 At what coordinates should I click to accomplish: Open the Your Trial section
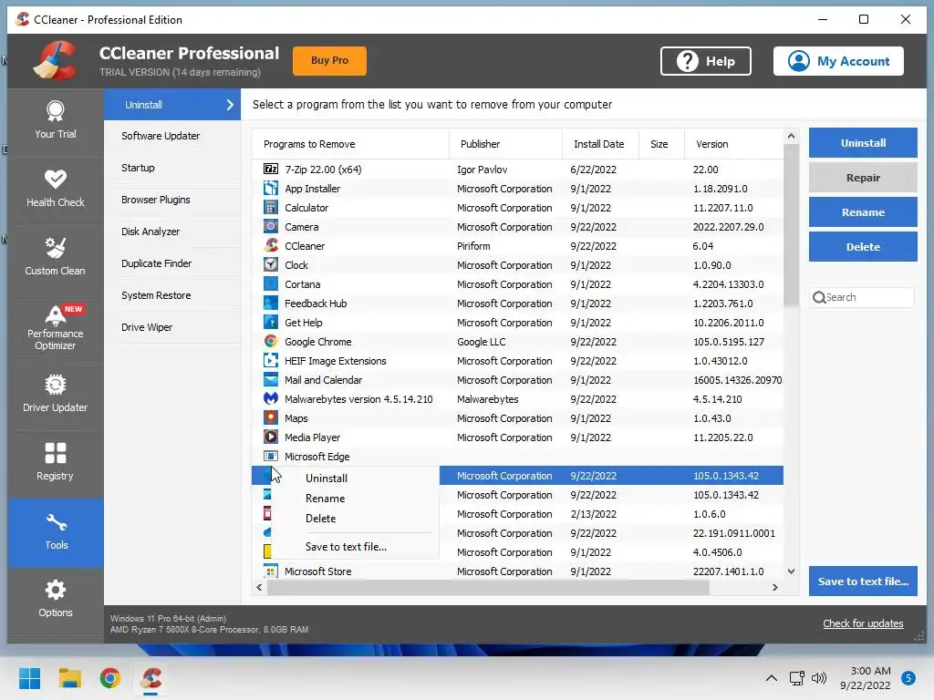56,121
